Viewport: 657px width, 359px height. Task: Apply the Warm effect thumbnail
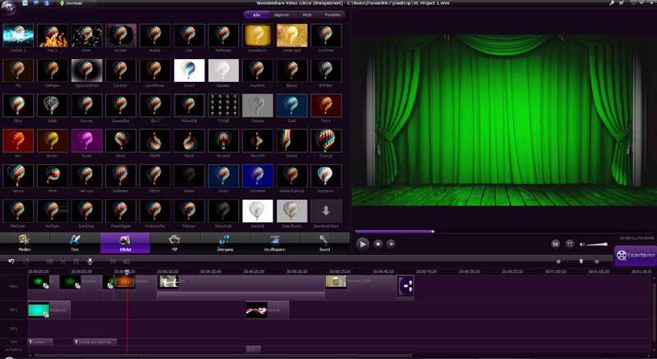(x=326, y=106)
